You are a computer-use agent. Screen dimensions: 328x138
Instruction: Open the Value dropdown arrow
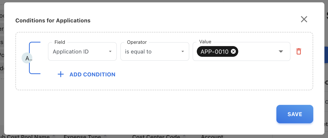point(281,51)
